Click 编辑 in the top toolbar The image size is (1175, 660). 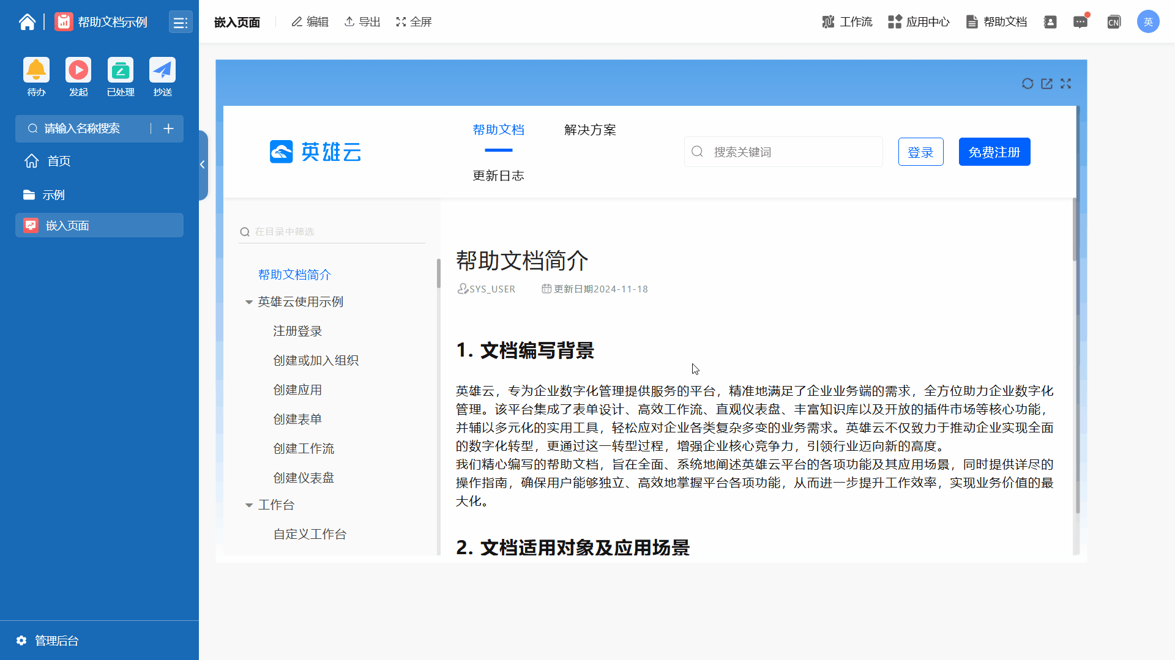click(x=310, y=22)
